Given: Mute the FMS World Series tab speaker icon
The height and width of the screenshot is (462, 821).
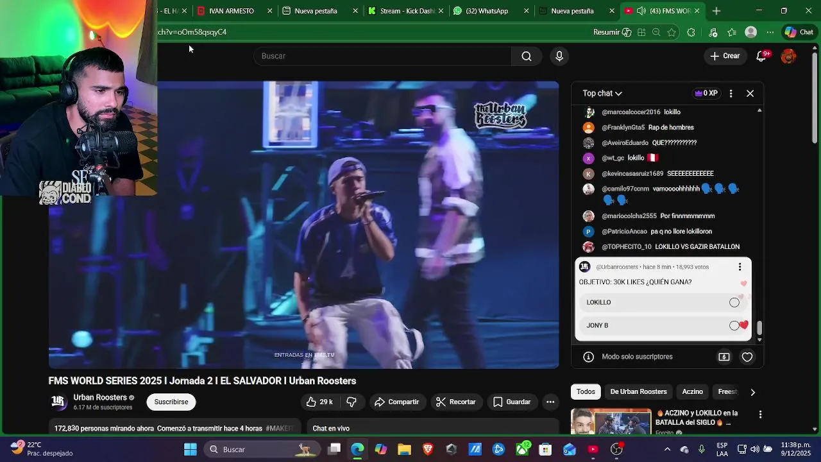Looking at the screenshot, I should [641, 11].
